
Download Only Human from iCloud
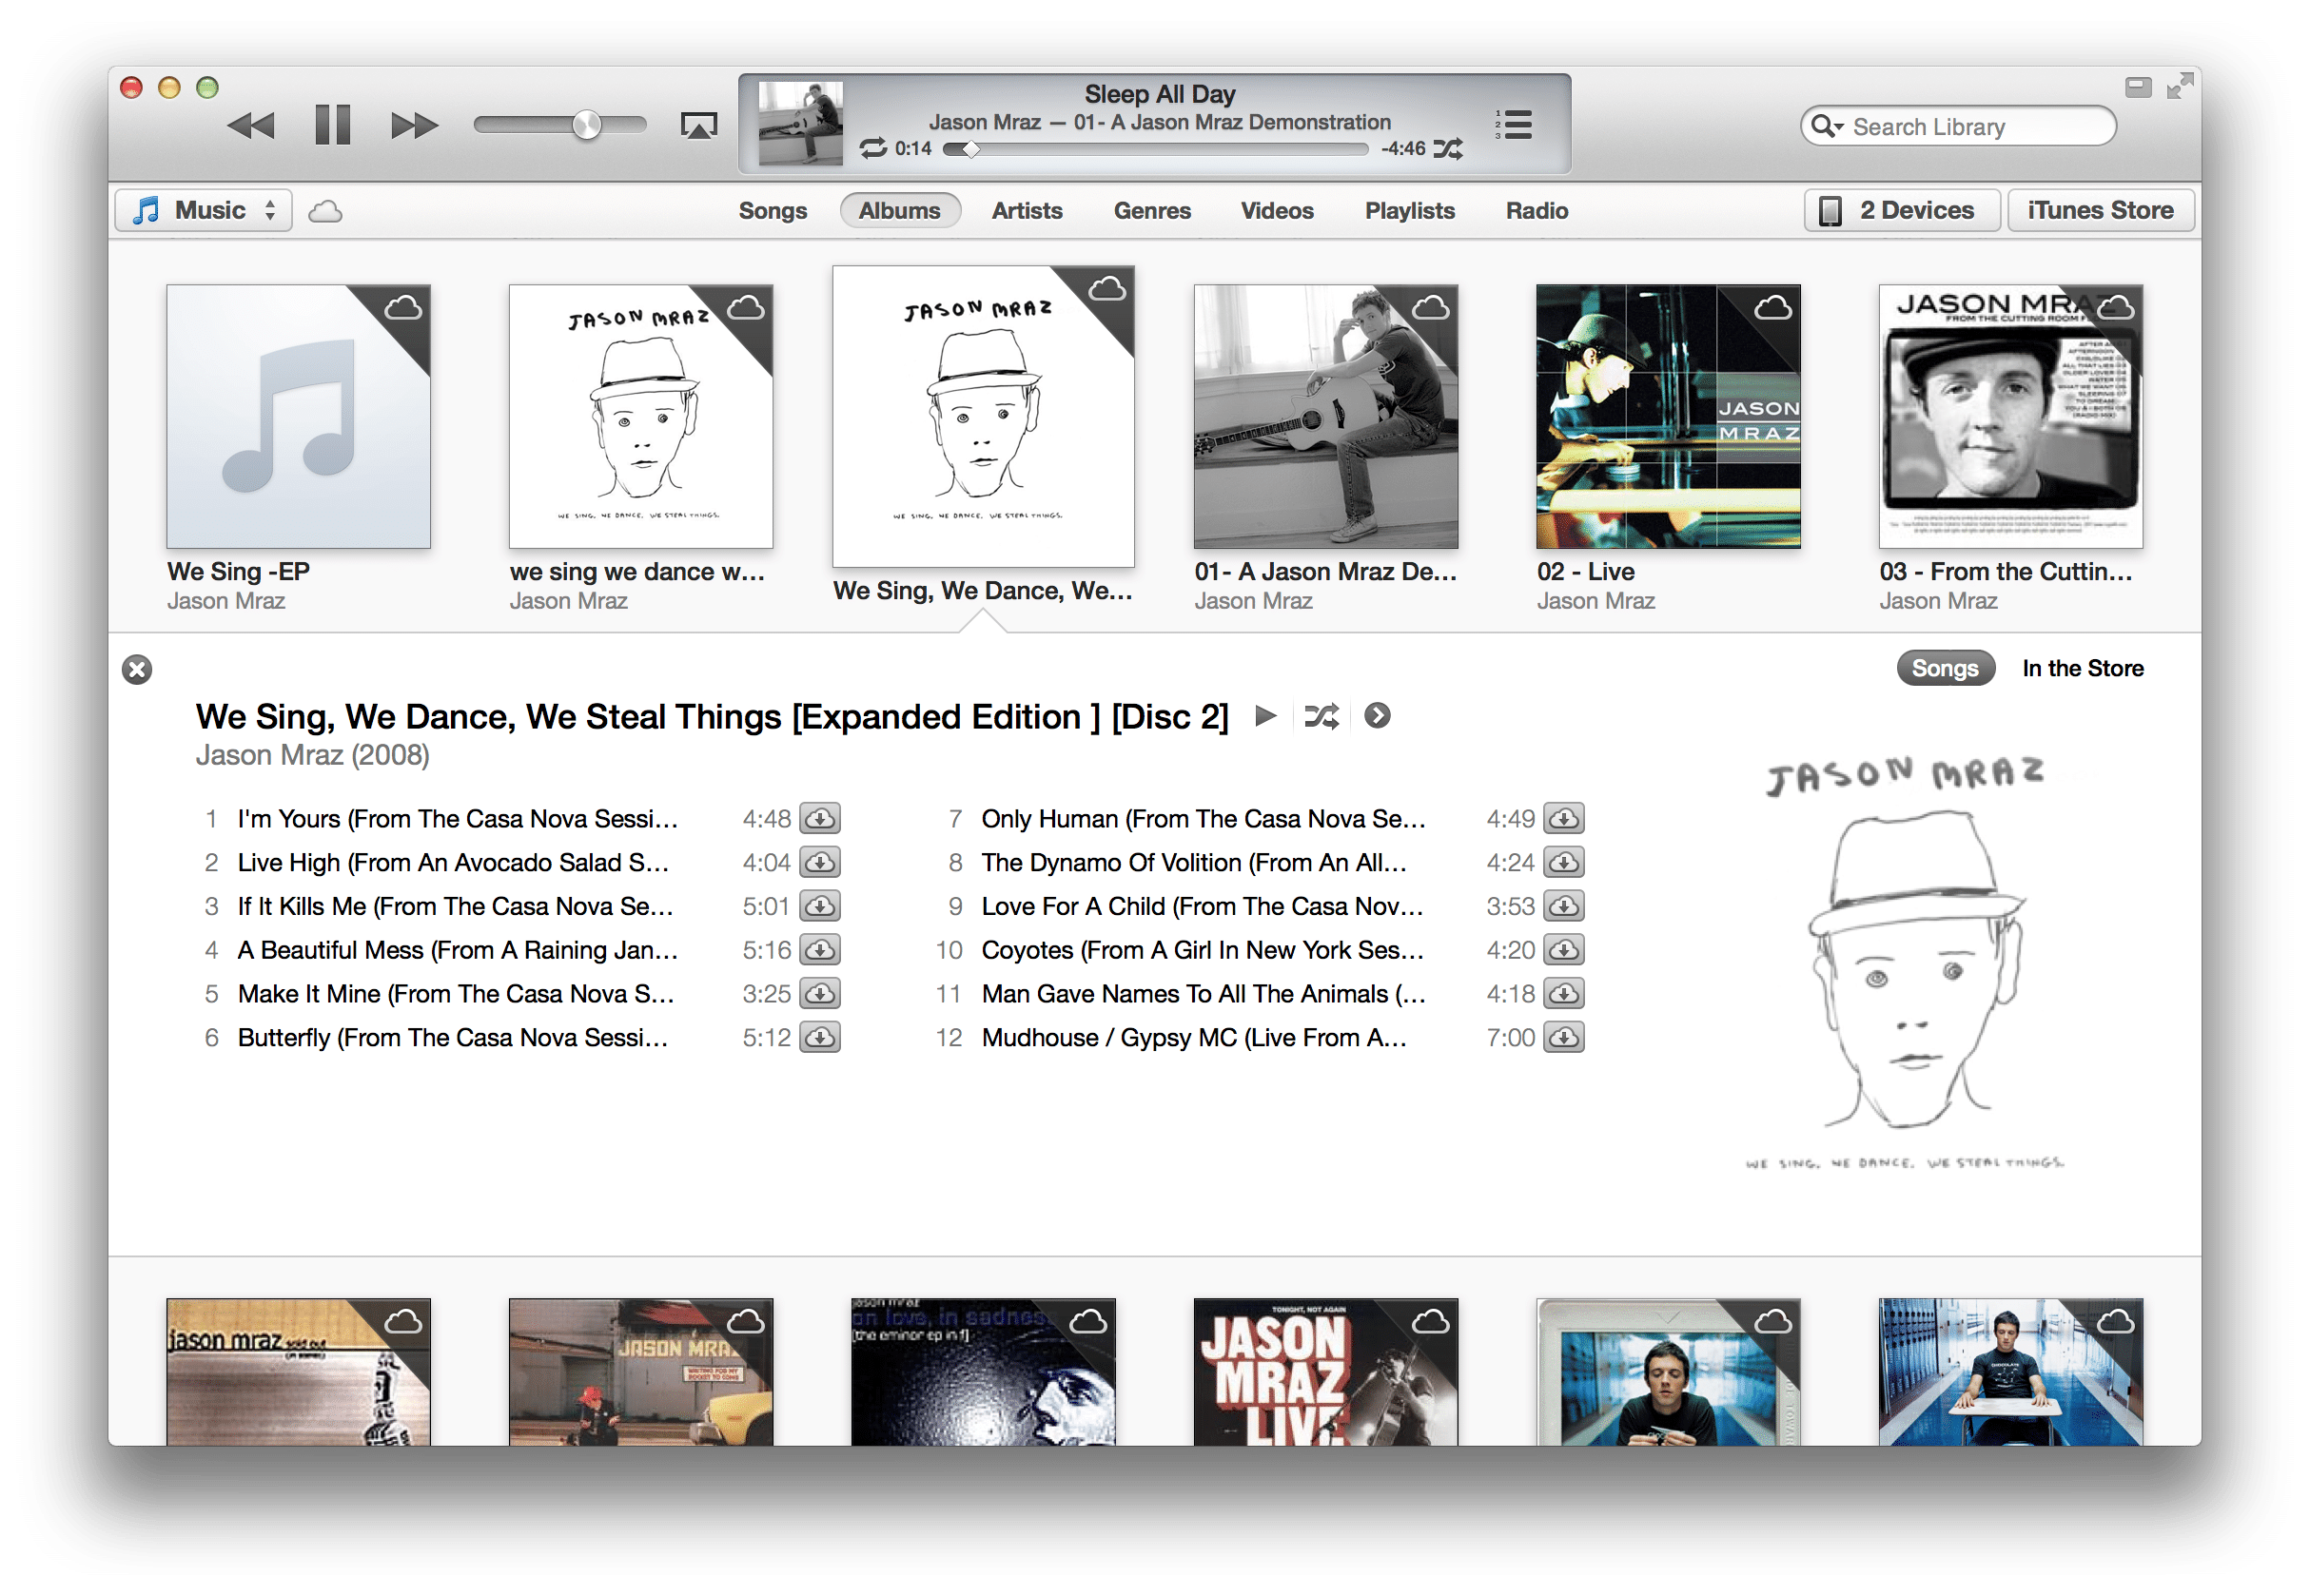click(x=1564, y=818)
